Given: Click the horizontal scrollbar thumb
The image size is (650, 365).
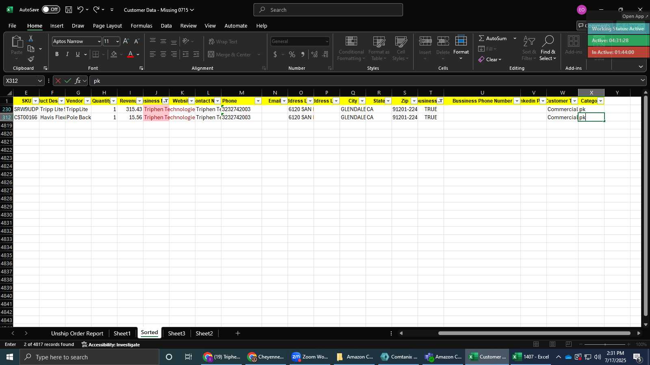Looking at the screenshot, I should tap(534, 333).
